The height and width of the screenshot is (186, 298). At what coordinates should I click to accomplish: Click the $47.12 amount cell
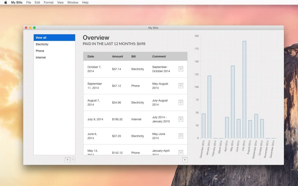116,86
